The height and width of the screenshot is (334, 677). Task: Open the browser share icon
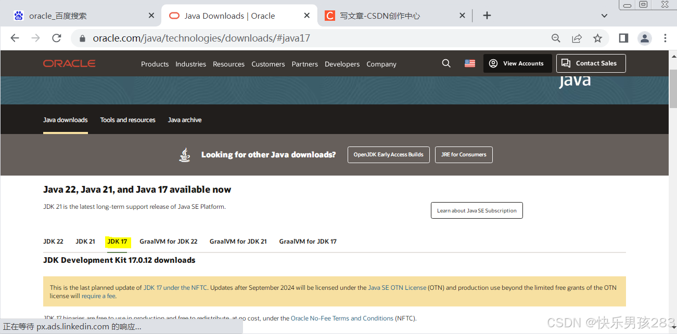pos(577,38)
